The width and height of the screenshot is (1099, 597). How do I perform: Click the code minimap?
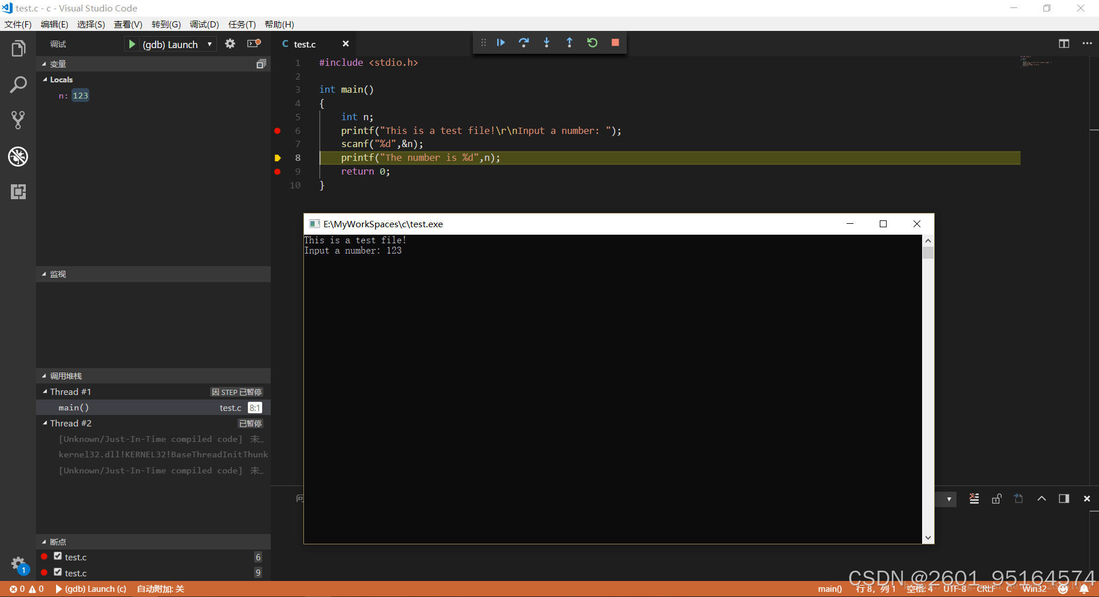coord(1037,62)
